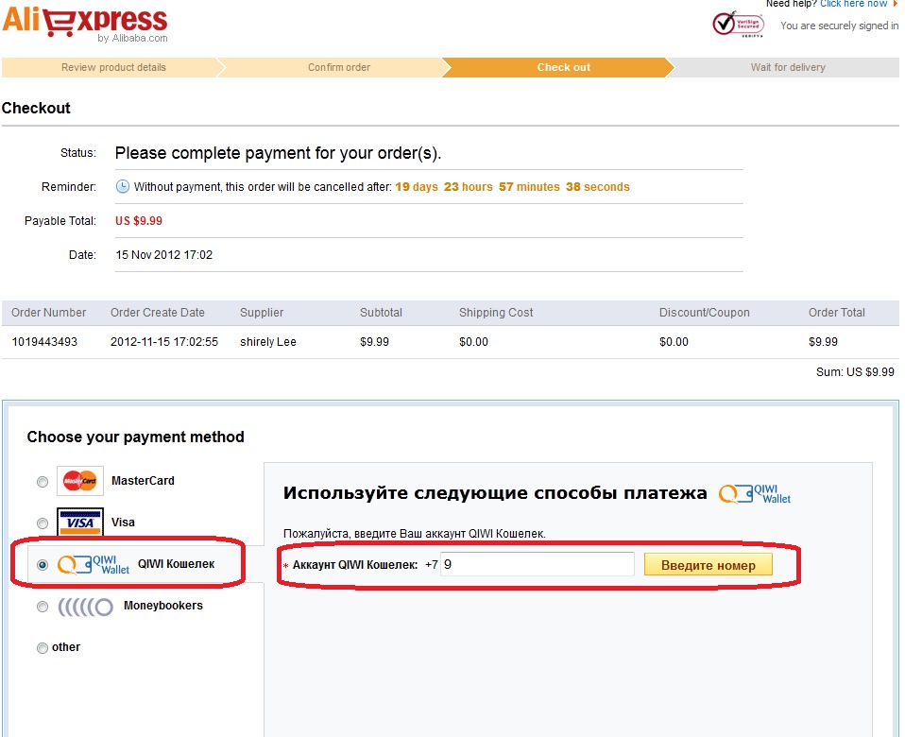Image resolution: width=905 pixels, height=737 pixels.
Task: Select the Visa radio button
Action: point(42,523)
